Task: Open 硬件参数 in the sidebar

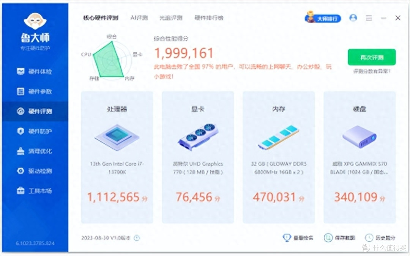Action: coord(35,91)
